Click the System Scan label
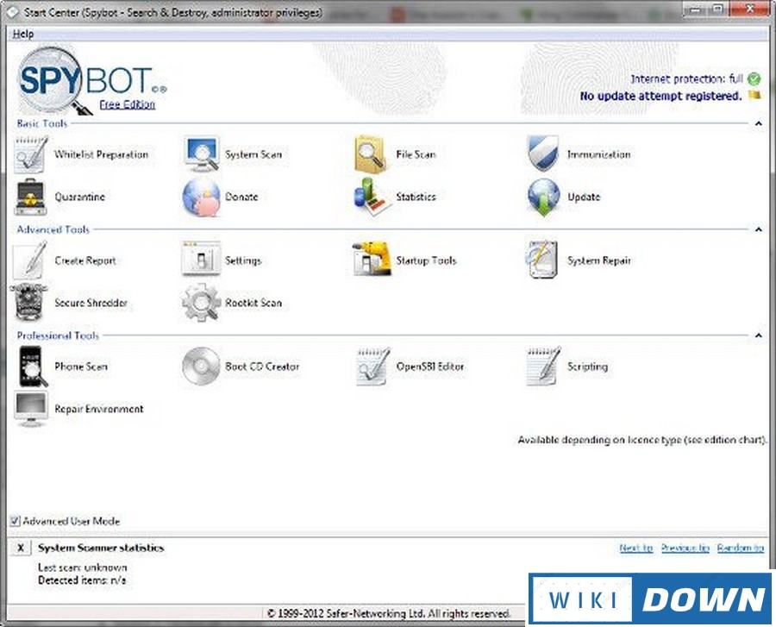The width and height of the screenshot is (776, 627). click(x=253, y=154)
